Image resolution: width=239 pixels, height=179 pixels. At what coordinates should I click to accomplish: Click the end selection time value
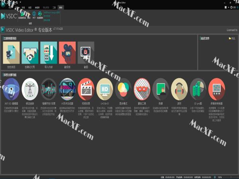point(206,177)
